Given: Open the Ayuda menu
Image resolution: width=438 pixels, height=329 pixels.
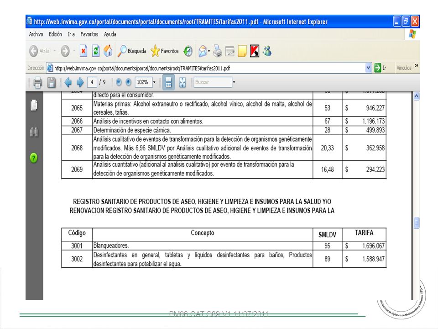Looking at the screenshot, I should tap(110, 34).
